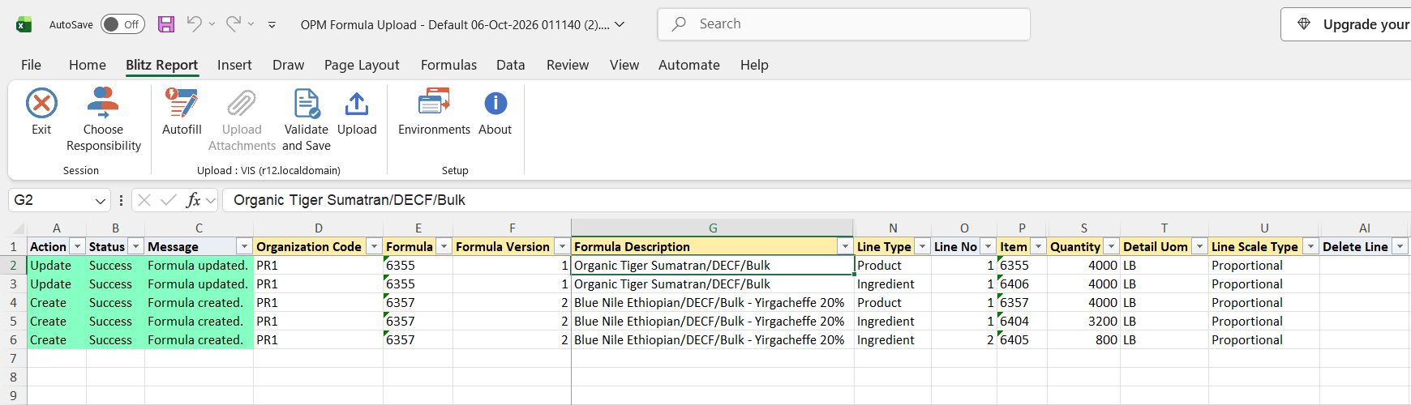Open the Quantity filter dropdown

click(1111, 246)
